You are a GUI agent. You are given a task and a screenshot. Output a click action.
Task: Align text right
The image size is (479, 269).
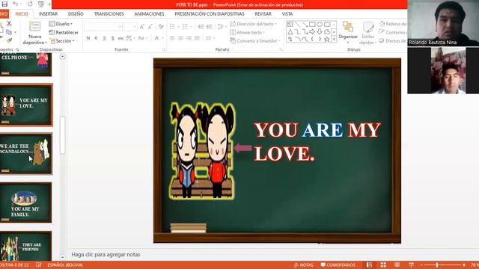coord(189,38)
